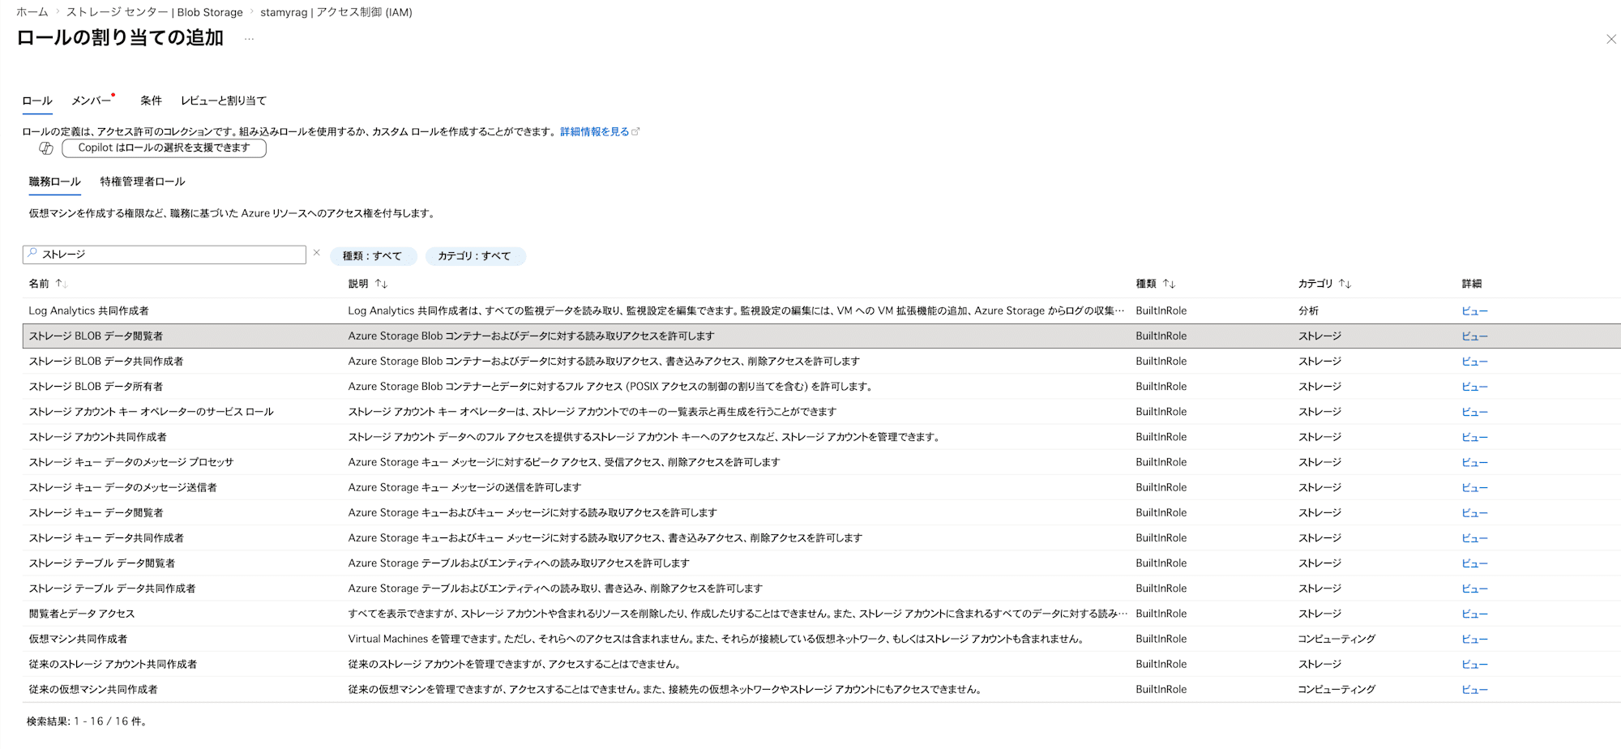The width and height of the screenshot is (1621, 749).
Task: Select the 特権管理者ロール sub-tab
Action: coord(143,182)
